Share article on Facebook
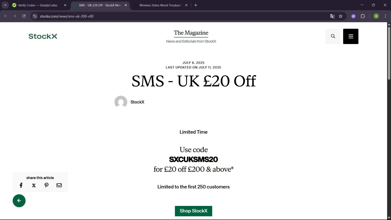Screen dimensions: 391x220 [x=21, y=185]
